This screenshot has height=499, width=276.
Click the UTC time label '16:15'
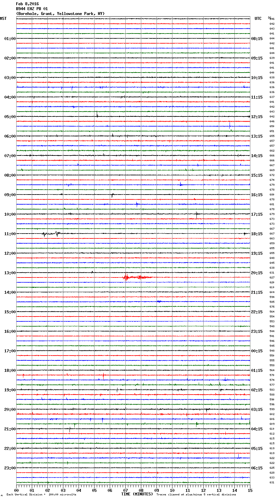tap(257, 195)
